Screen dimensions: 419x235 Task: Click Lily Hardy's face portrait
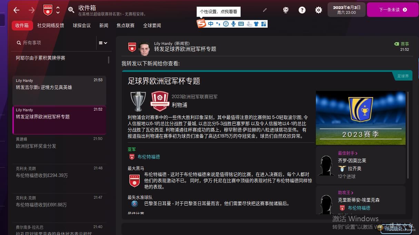pyautogui.click(x=144, y=48)
